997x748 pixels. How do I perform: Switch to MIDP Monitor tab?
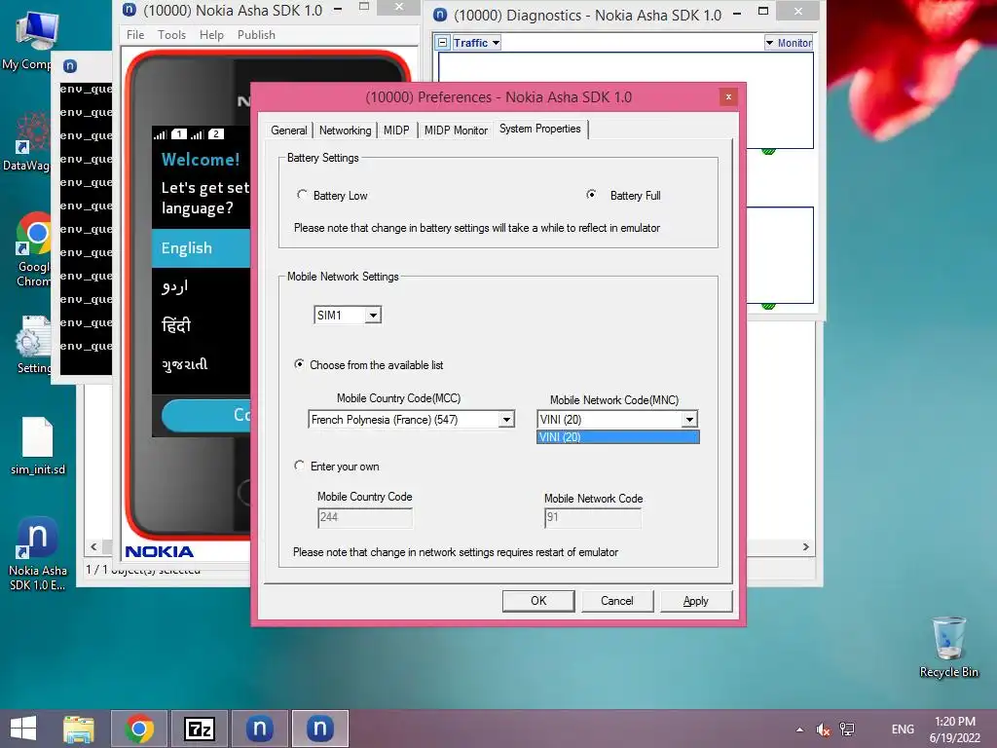click(456, 130)
